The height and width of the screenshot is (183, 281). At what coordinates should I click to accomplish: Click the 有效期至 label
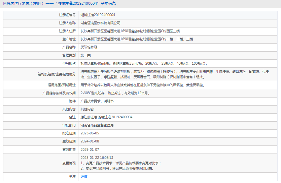pyautogui.click(x=69, y=149)
